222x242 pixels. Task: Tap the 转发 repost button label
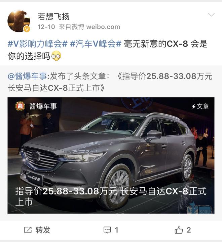tap(43, 230)
